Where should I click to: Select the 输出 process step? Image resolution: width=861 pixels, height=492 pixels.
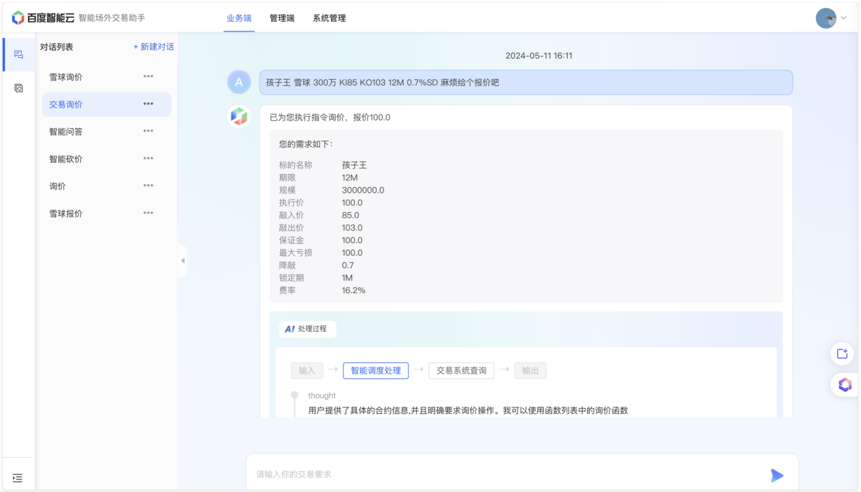tap(530, 371)
